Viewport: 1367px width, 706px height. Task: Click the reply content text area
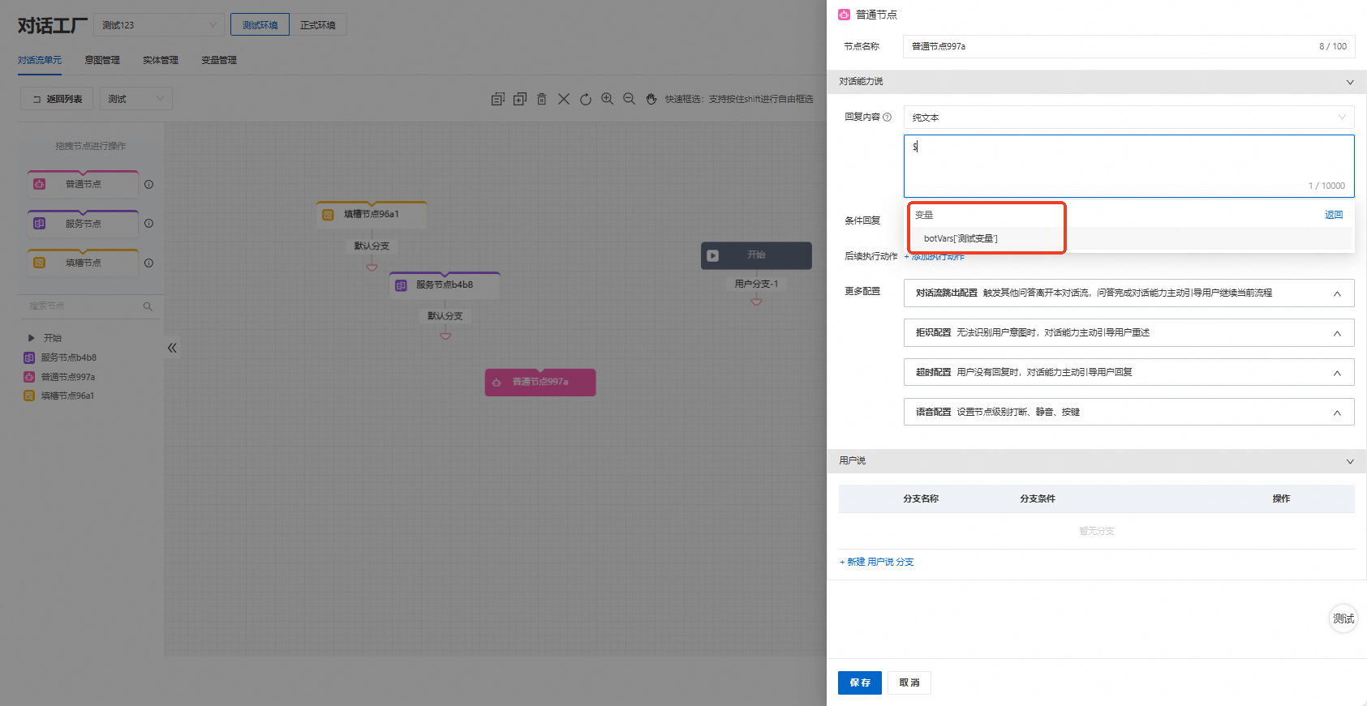[1128, 166]
